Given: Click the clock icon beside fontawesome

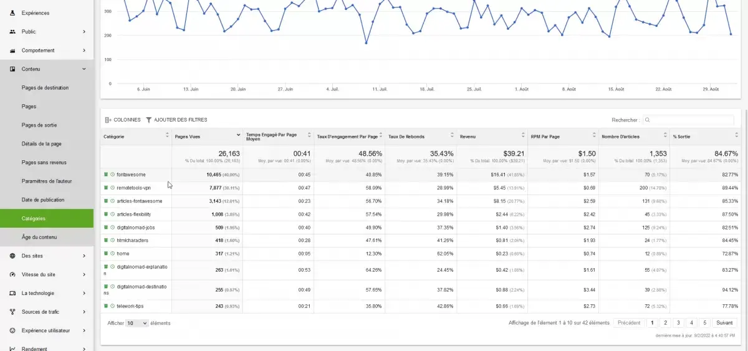Looking at the screenshot, I should pos(112,175).
